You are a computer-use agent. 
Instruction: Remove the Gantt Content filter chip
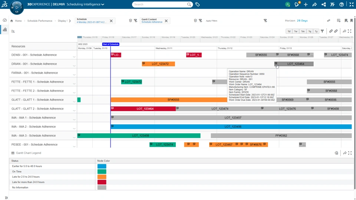(166, 21)
